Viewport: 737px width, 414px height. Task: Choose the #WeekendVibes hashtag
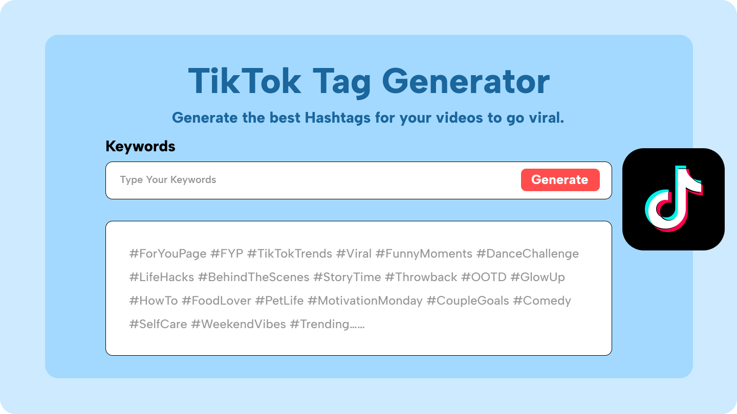(239, 325)
